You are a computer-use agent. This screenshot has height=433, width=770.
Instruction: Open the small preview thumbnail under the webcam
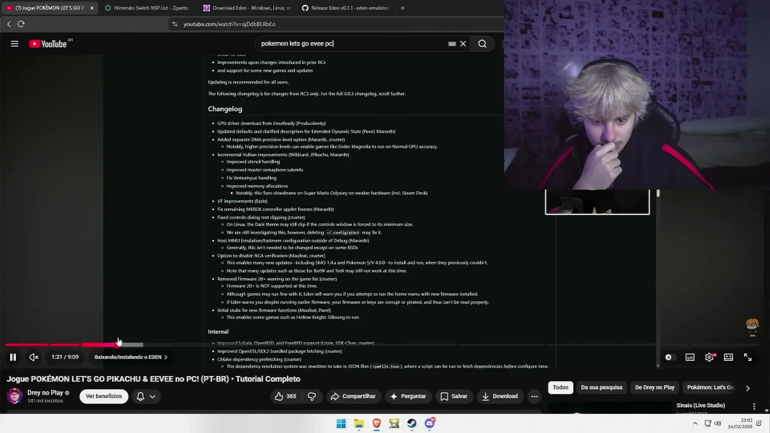597,202
